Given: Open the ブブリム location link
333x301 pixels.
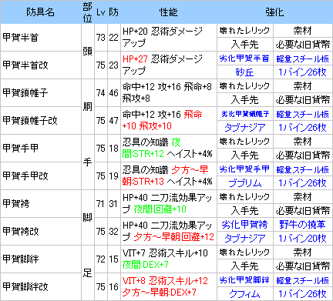Looking at the screenshot, I should pos(244,183).
